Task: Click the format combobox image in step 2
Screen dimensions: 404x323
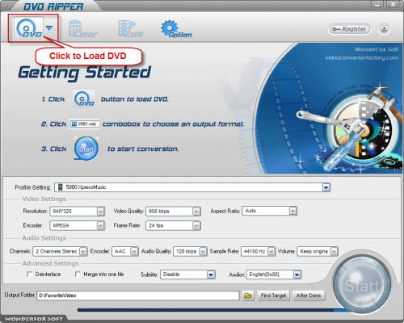Action: (x=84, y=124)
